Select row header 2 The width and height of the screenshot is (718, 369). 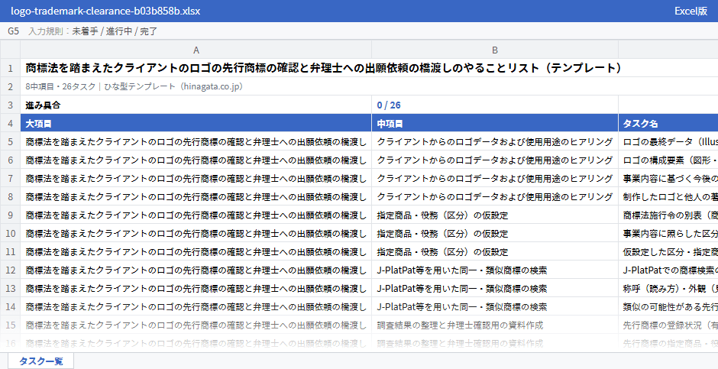pyautogui.click(x=10, y=86)
